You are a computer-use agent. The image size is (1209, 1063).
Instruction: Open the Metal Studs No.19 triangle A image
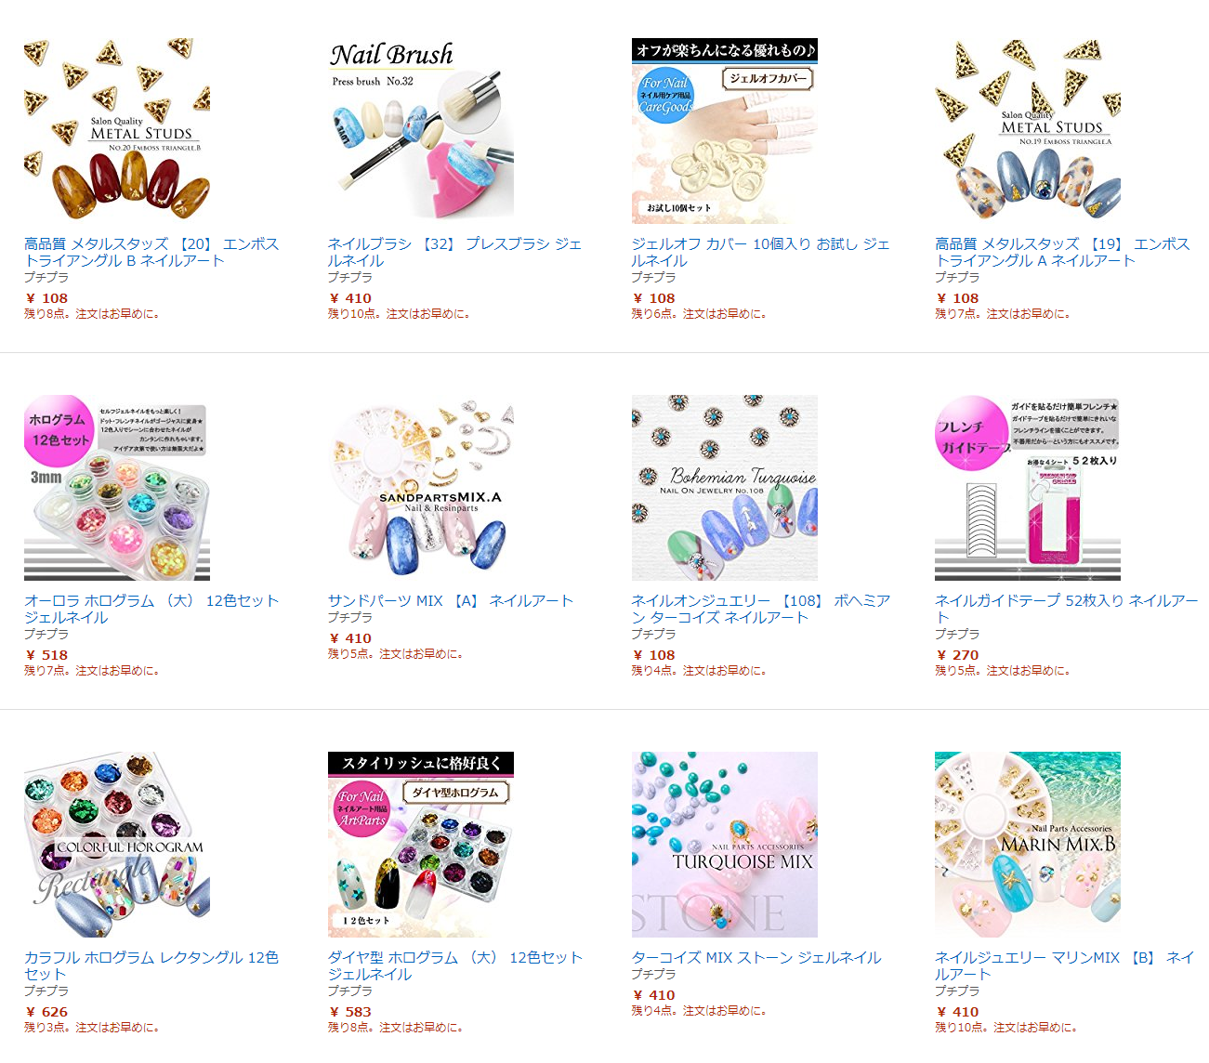pyautogui.click(x=1028, y=131)
